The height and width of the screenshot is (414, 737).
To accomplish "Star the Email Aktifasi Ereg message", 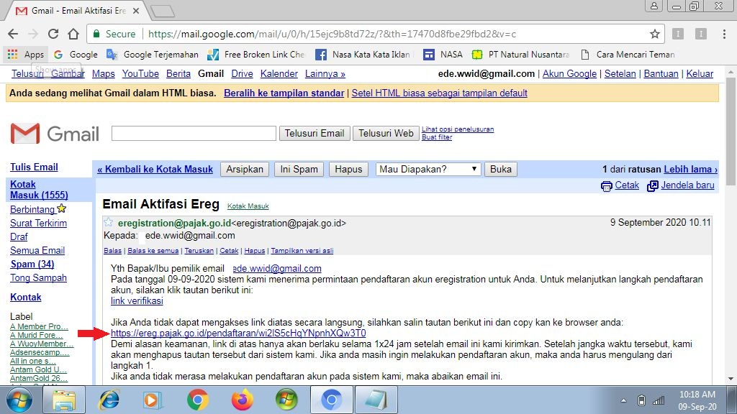I will [108, 223].
